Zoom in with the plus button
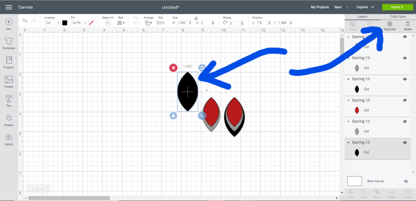This screenshot has height=201, width=416. (46, 189)
